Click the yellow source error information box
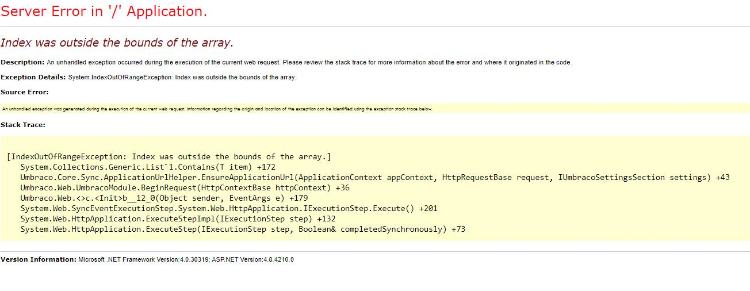The width and height of the screenshot is (750, 291). click(375, 108)
